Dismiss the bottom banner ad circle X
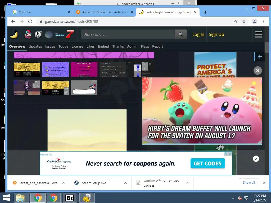 256,159
